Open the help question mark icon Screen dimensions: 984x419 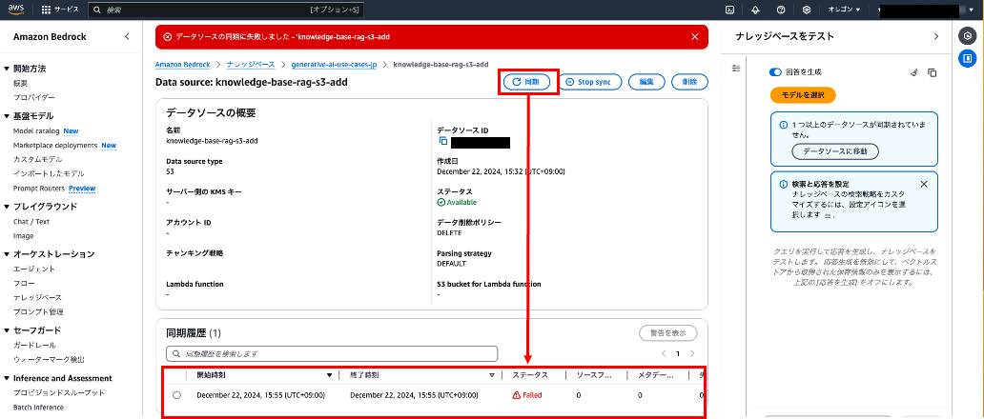click(781, 10)
